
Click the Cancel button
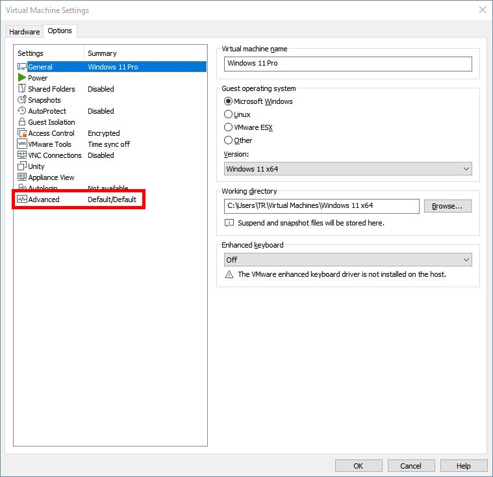(x=411, y=466)
